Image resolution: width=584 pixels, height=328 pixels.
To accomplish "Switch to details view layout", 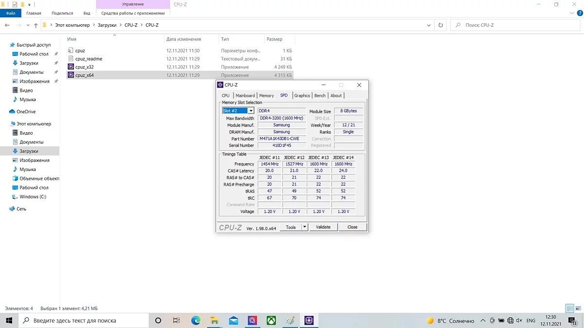I will pyautogui.click(x=570, y=309).
